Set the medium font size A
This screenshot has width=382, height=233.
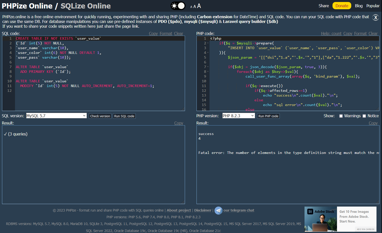195,6
